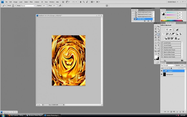Screen dimensions: 187x117
Task: Open the brush Mode dropdown in options bar
Action: coord(28,6)
